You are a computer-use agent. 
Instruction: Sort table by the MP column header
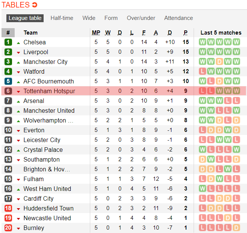(96, 33)
